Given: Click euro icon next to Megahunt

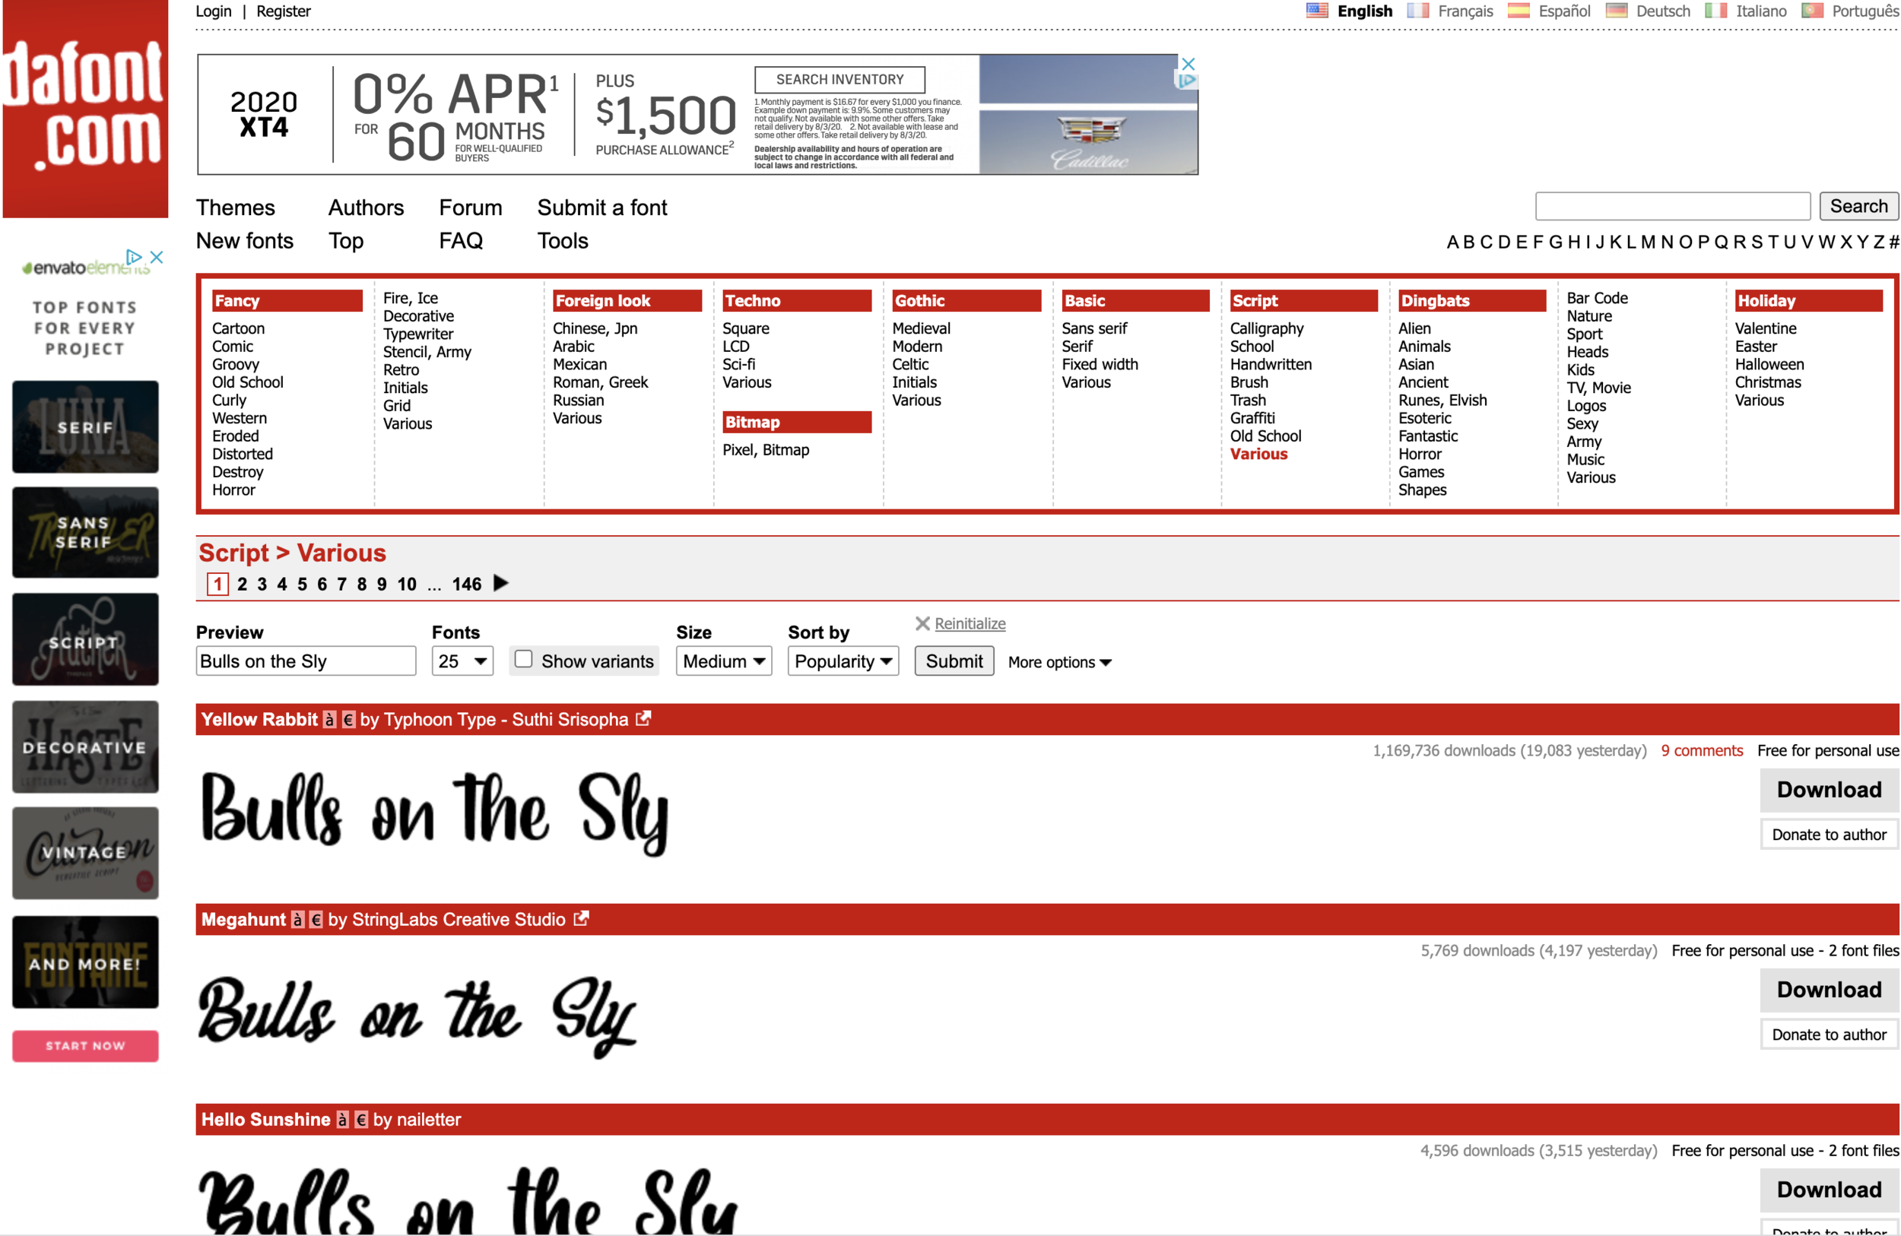Looking at the screenshot, I should [316, 920].
